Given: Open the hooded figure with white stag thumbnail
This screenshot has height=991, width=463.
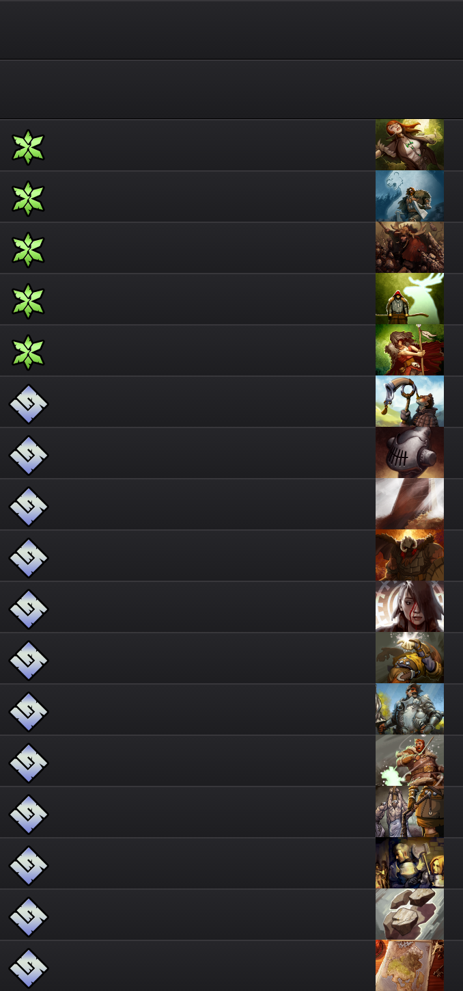Looking at the screenshot, I should click(410, 299).
